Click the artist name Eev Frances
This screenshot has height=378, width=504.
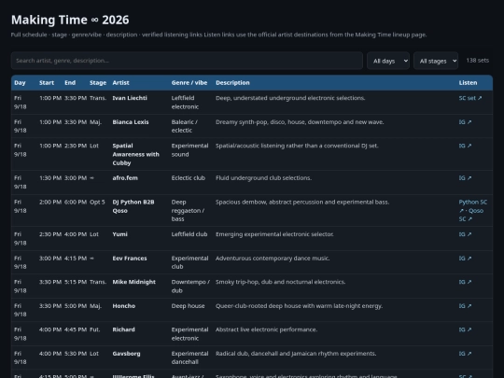click(130, 259)
